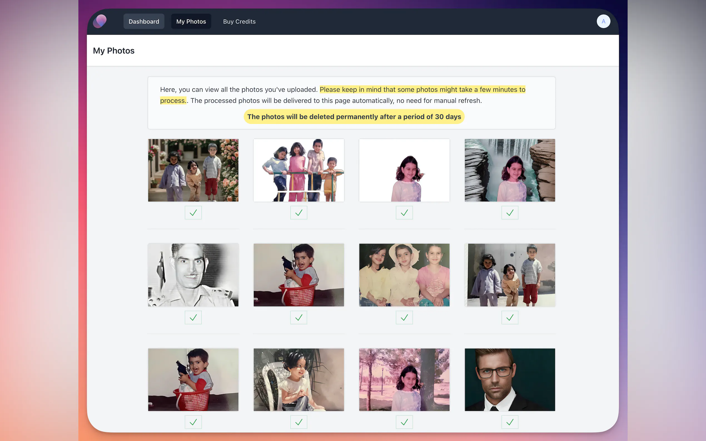Click checkmark under waterfall girl photo
The image size is (706, 441).
point(509,213)
